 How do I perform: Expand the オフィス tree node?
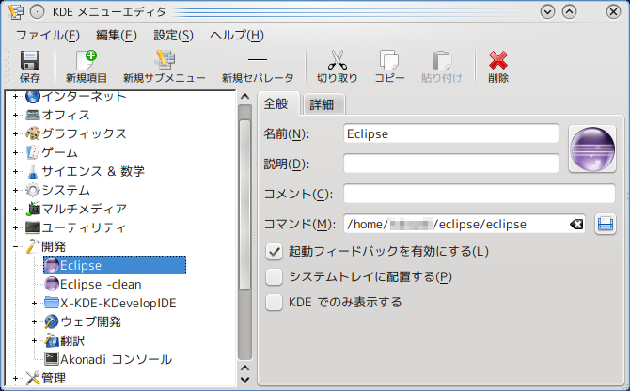(15, 115)
